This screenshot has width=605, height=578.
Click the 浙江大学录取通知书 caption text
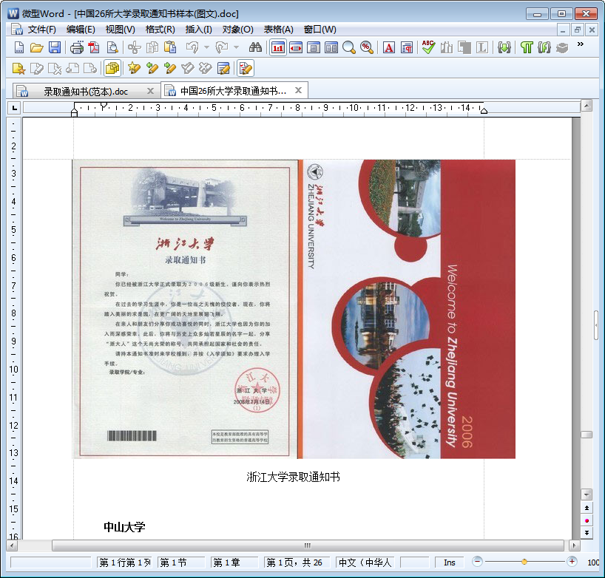(x=293, y=477)
